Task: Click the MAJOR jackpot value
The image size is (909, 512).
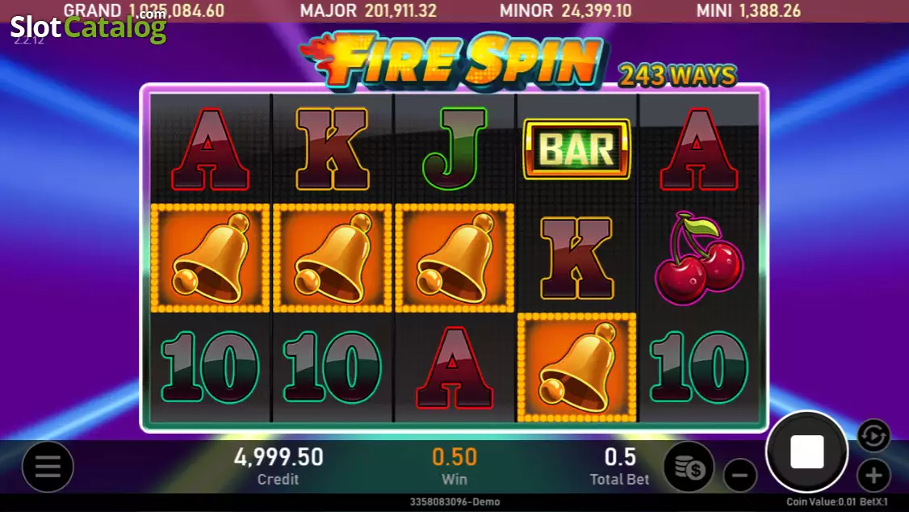Action: pos(400,10)
